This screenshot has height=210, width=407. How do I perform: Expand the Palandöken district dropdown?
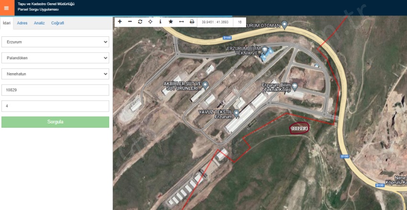point(56,58)
